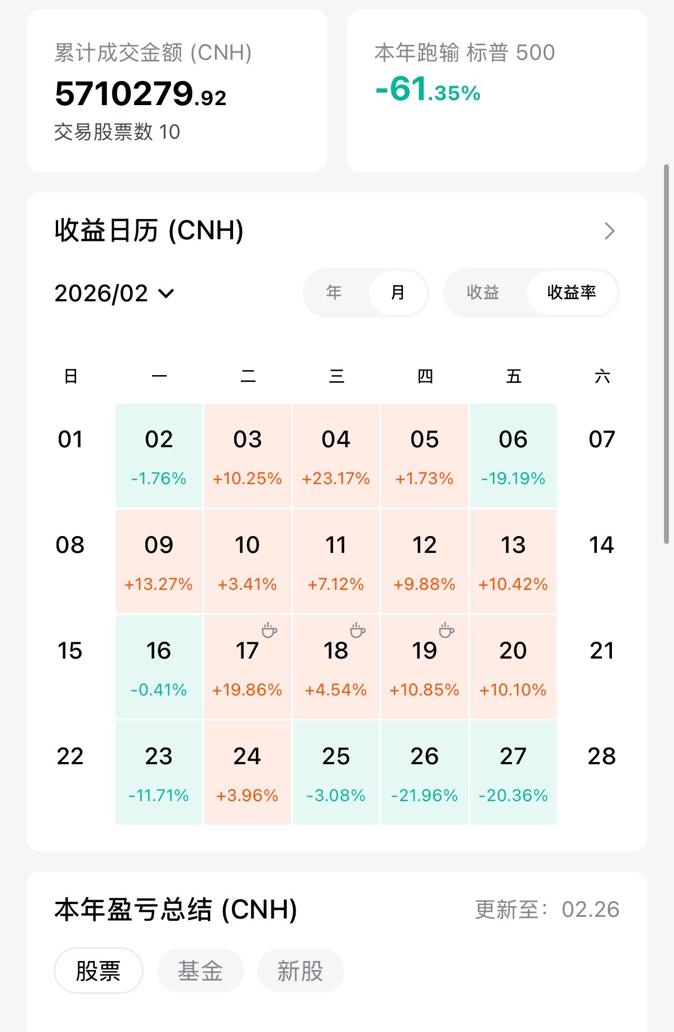674x1032 pixels.
Task: Open the earnings calendar detail arrow
Action: pos(610,231)
